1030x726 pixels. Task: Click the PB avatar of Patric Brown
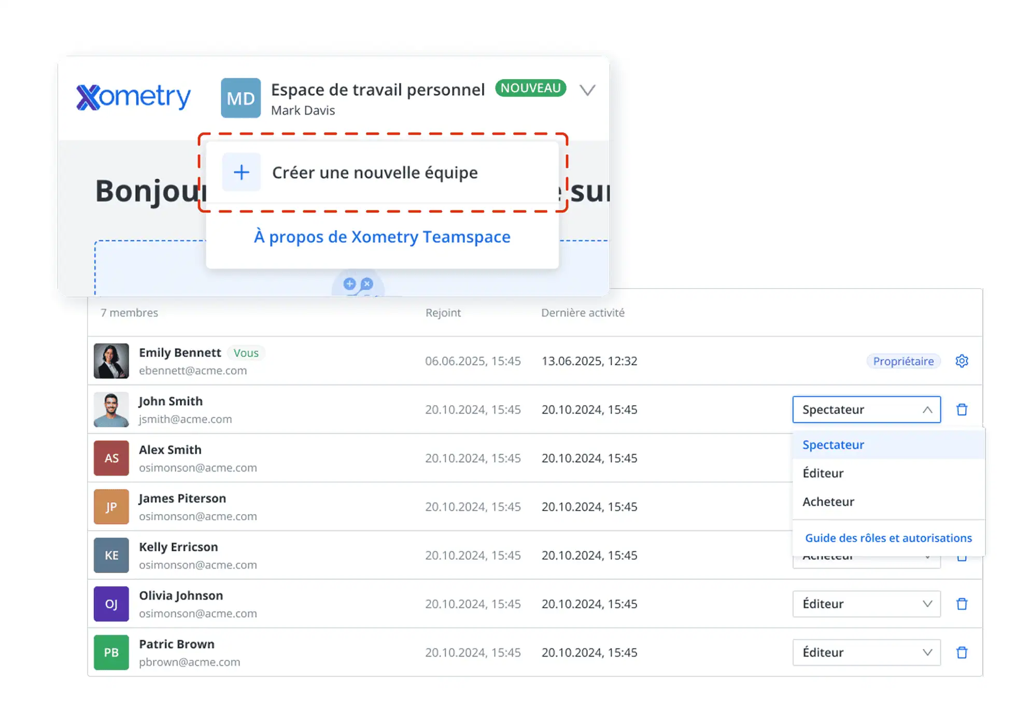click(111, 652)
